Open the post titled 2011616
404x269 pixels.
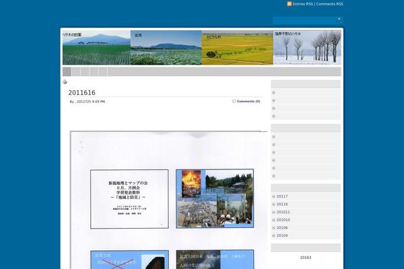81,92
